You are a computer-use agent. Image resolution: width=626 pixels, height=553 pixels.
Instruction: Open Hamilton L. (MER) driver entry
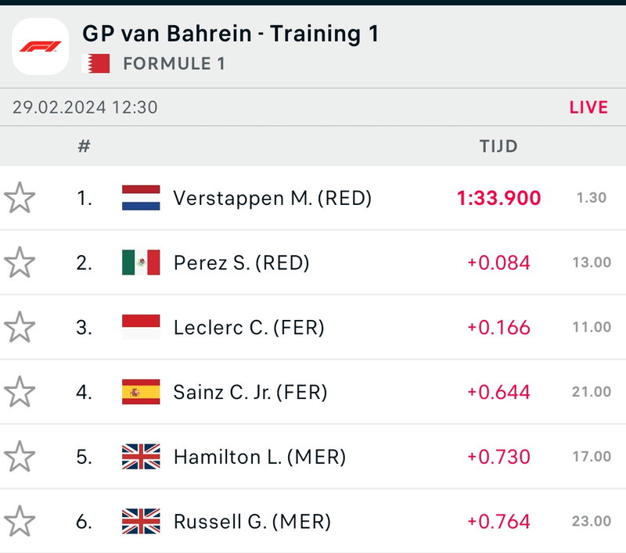click(259, 457)
